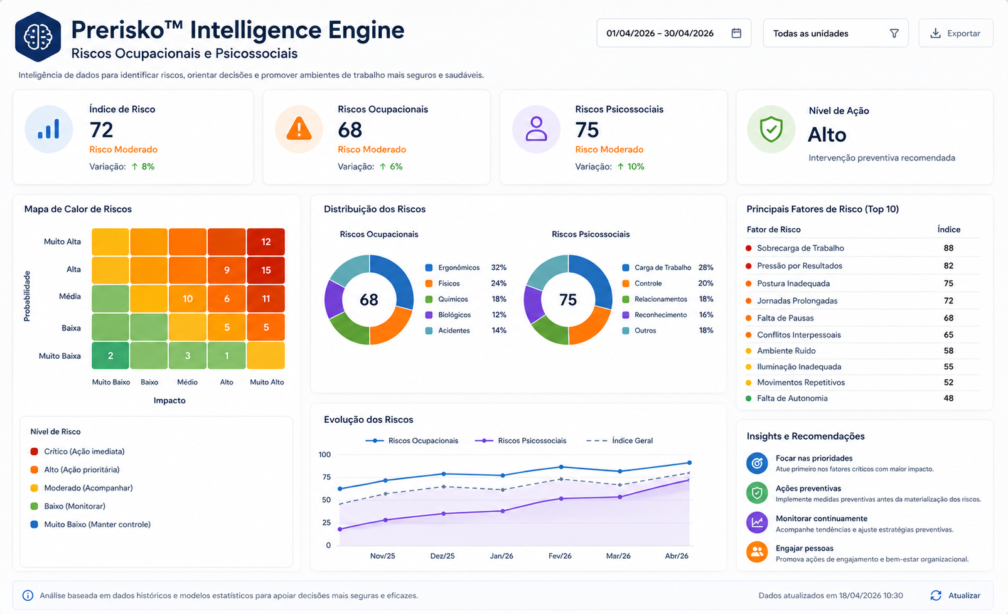Click the info icon in the footer bar

pos(28,595)
